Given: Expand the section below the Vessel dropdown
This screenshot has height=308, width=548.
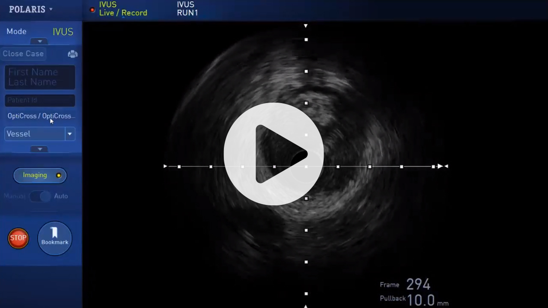Looking at the screenshot, I should (40, 149).
